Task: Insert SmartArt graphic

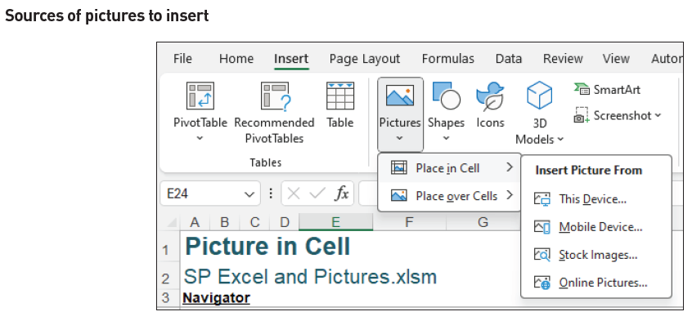Action: [x=607, y=90]
